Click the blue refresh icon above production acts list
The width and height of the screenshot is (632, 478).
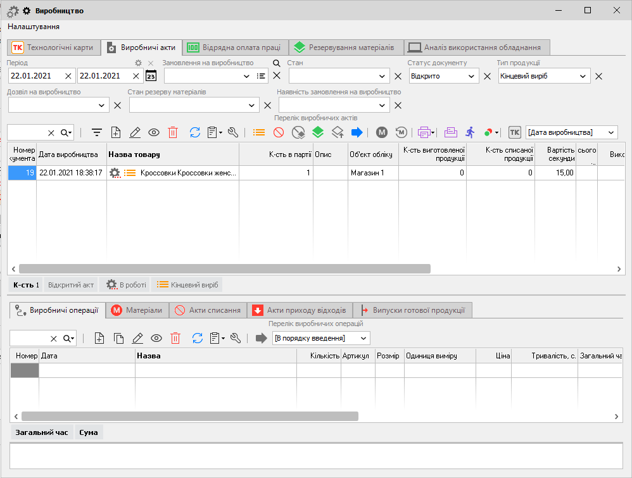[195, 132]
